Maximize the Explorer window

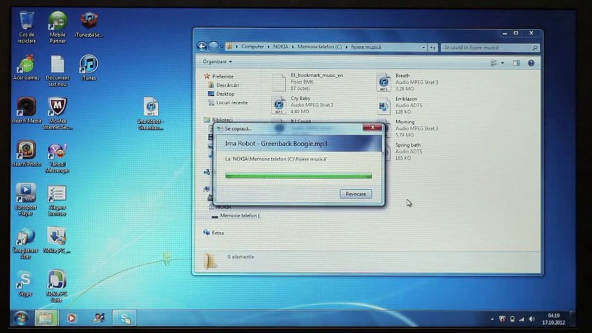coord(516,33)
